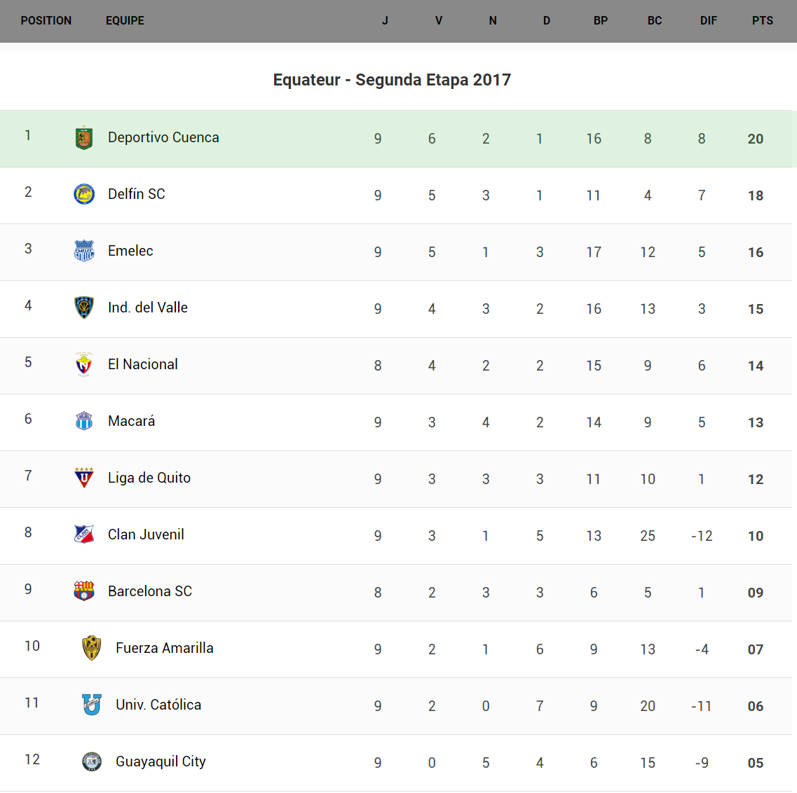
Task: Click the DIF column header
Action: pyautogui.click(x=708, y=21)
